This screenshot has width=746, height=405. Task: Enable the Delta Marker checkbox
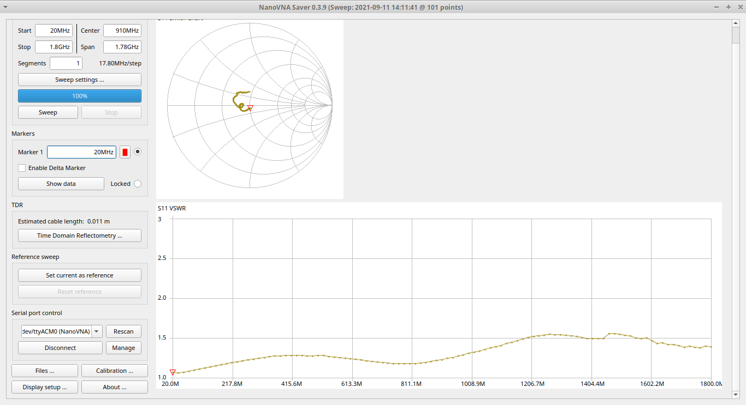[22, 168]
